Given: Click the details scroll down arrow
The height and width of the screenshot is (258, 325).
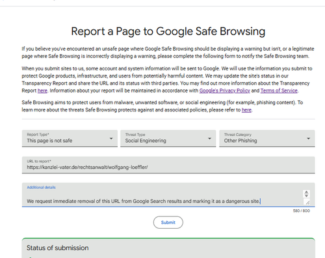Looking at the screenshot, I should coord(306,195).
